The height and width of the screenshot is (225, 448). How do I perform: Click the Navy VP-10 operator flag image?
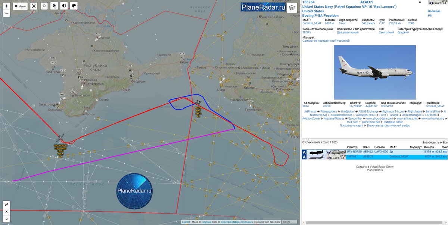(x=438, y=3)
